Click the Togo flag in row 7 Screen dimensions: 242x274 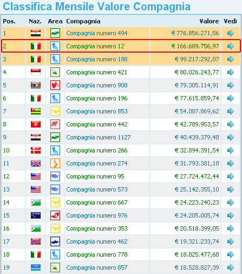click(x=36, y=111)
